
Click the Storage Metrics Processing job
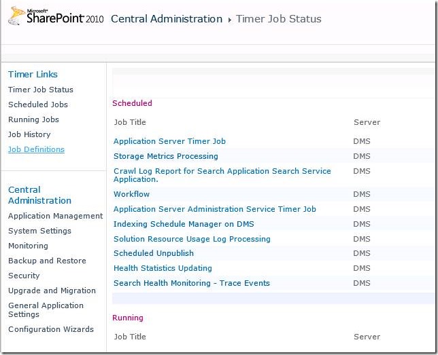click(x=166, y=156)
